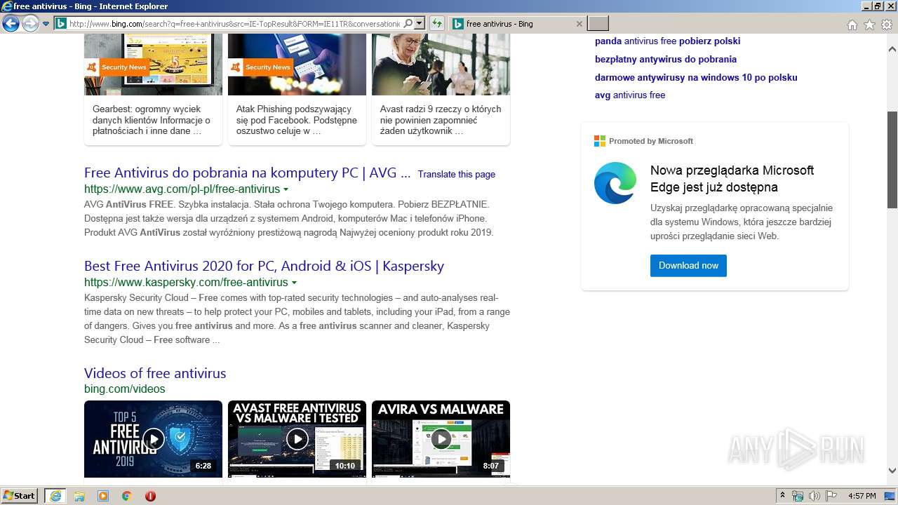Click the 'Security News' badge on Facebook card
Screen dimensions: 898x505
(260, 67)
